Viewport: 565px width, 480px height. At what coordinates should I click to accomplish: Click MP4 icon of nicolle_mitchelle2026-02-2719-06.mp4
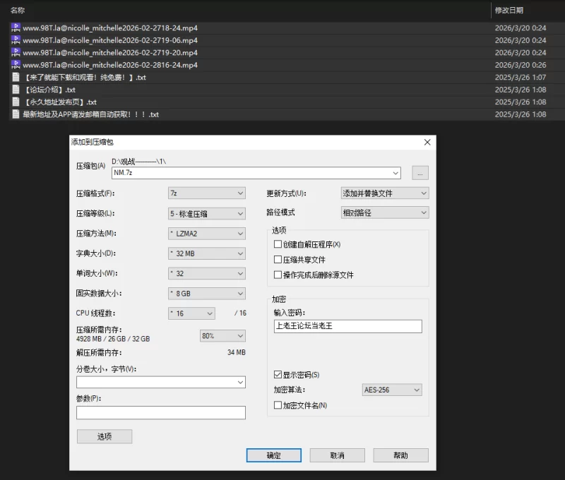pyautogui.click(x=16, y=40)
